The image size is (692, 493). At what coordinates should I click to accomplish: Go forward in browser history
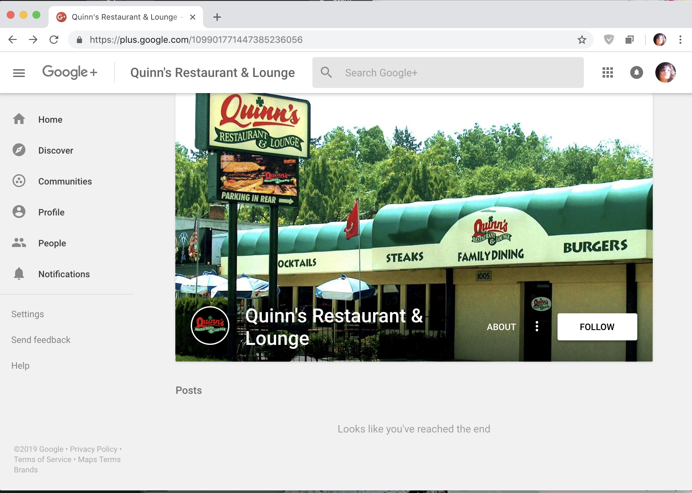click(33, 40)
